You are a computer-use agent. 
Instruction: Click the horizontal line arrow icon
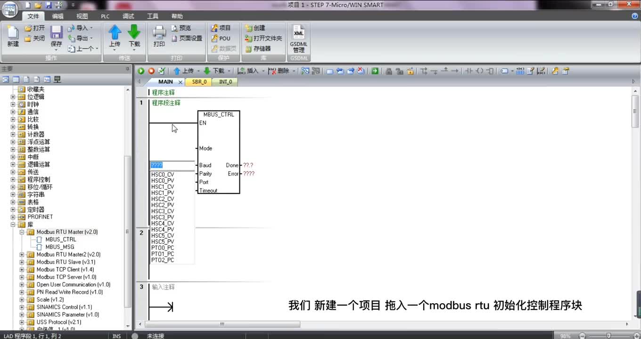[x=454, y=71]
